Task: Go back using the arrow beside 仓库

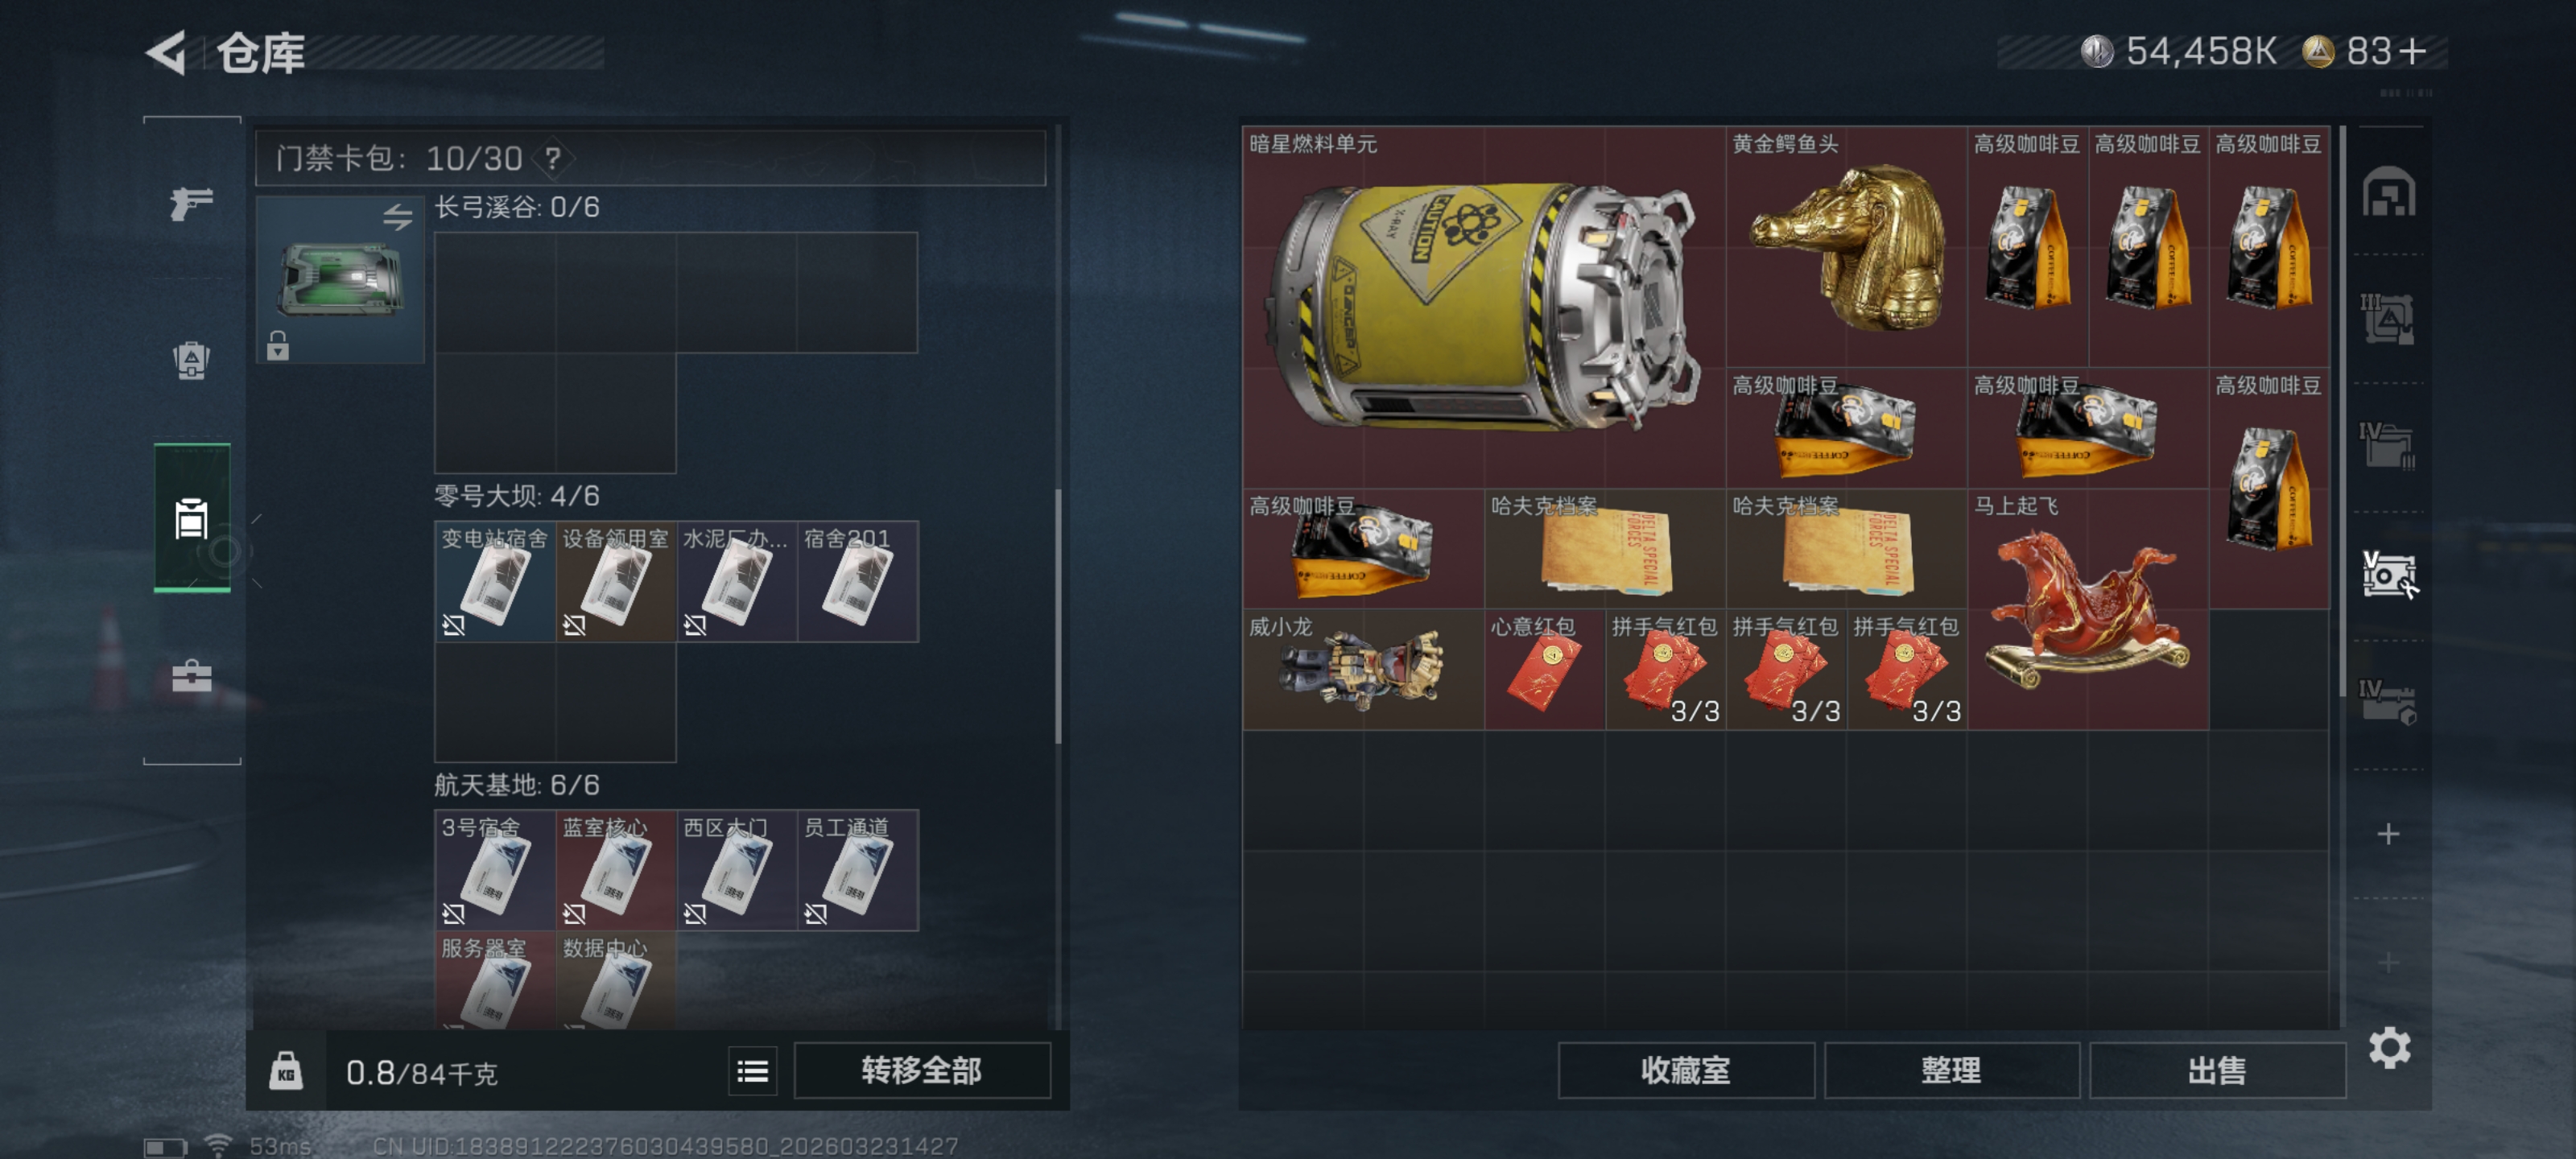Action: (167, 52)
